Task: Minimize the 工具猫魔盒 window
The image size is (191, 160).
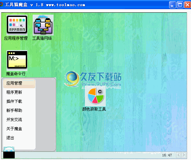Action: point(172,5)
